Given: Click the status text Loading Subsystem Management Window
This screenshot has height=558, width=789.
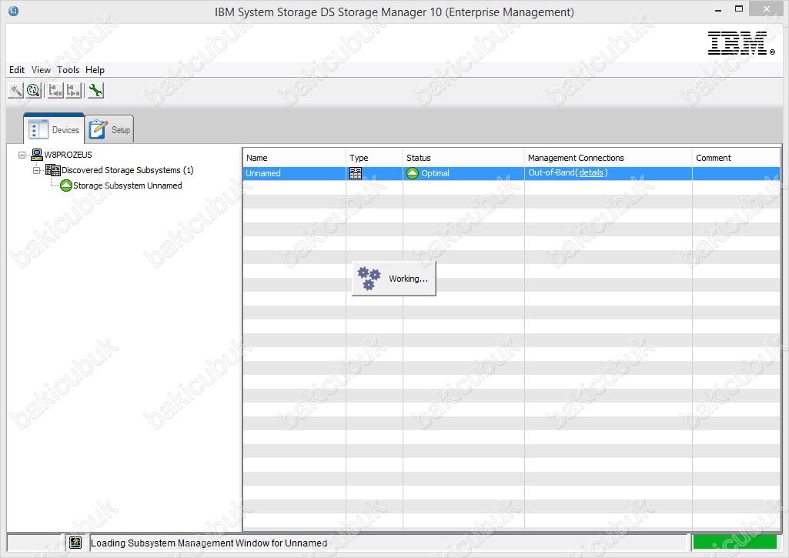Looking at the screenshot, I should [x=209, y=543].
